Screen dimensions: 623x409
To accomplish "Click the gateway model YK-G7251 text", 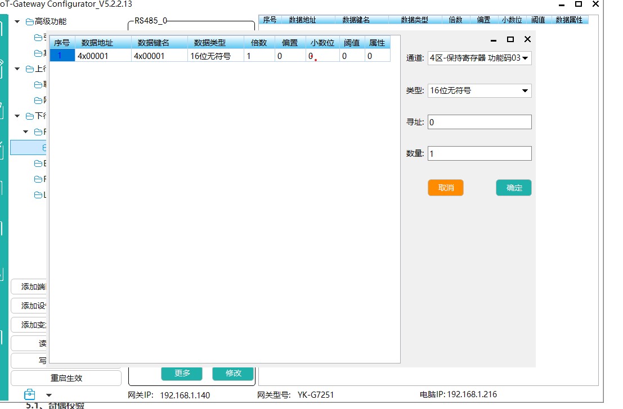I will click(316, 395).
